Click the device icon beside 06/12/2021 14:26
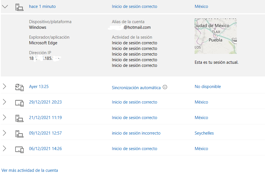This screenshot has width=265, height=178. [x=19, y=150]
